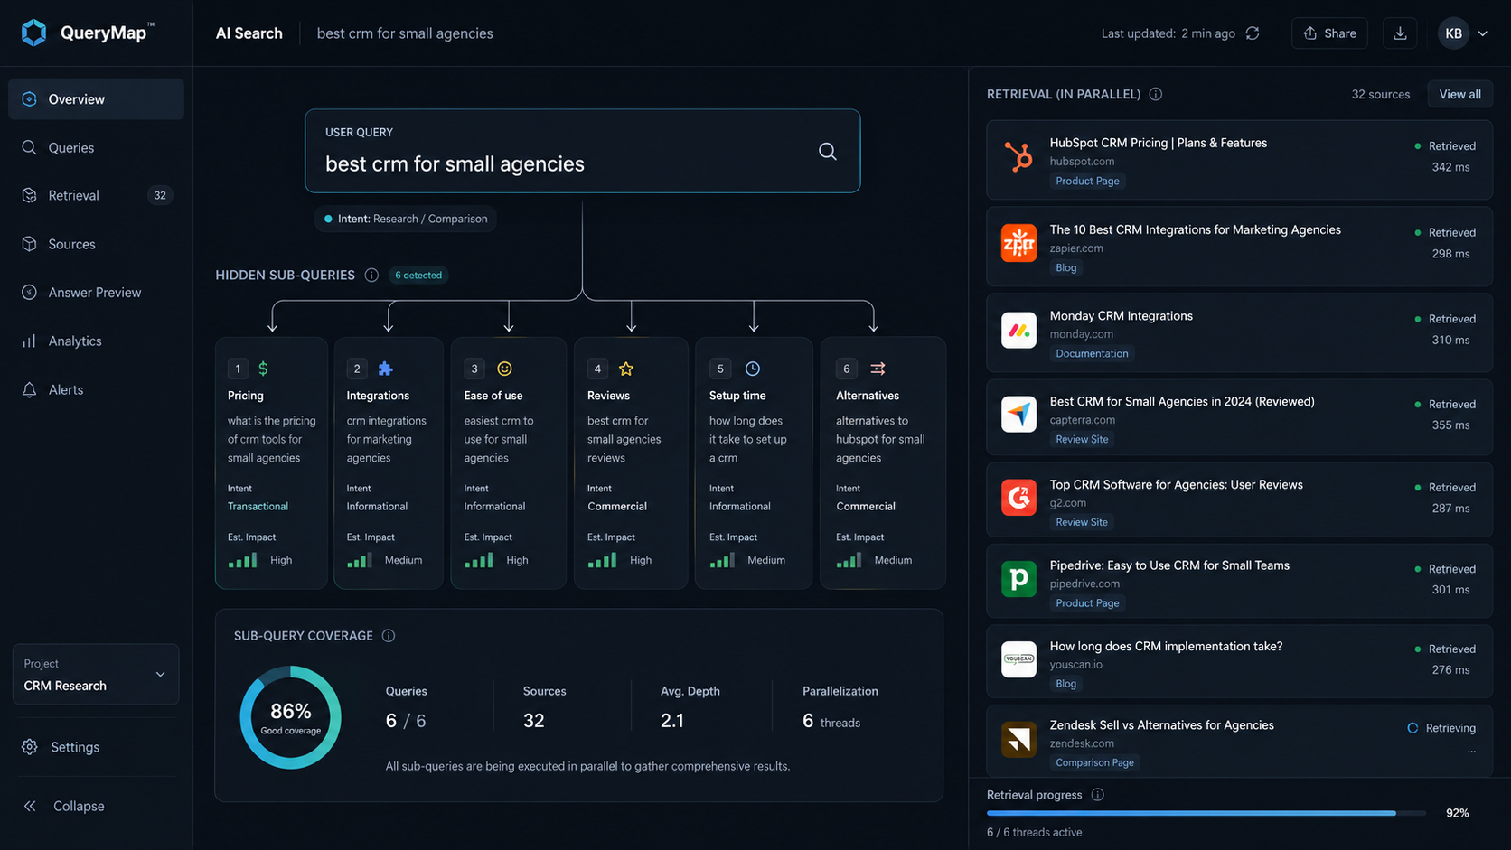Open the KB user account menu
The height and width of the screenshot is (850, 1511).
click(x=1464, y=33)
